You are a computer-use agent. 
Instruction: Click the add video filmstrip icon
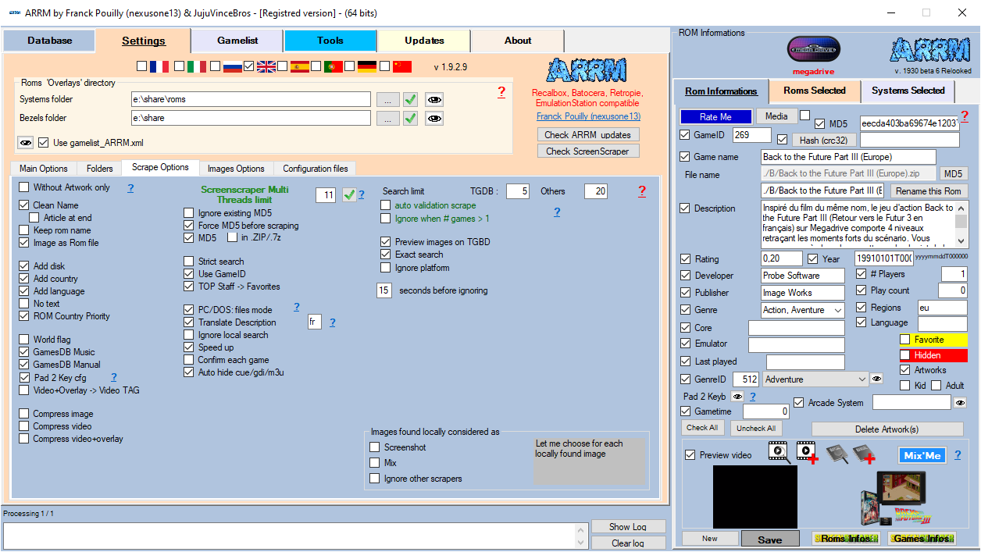[807, 453]
